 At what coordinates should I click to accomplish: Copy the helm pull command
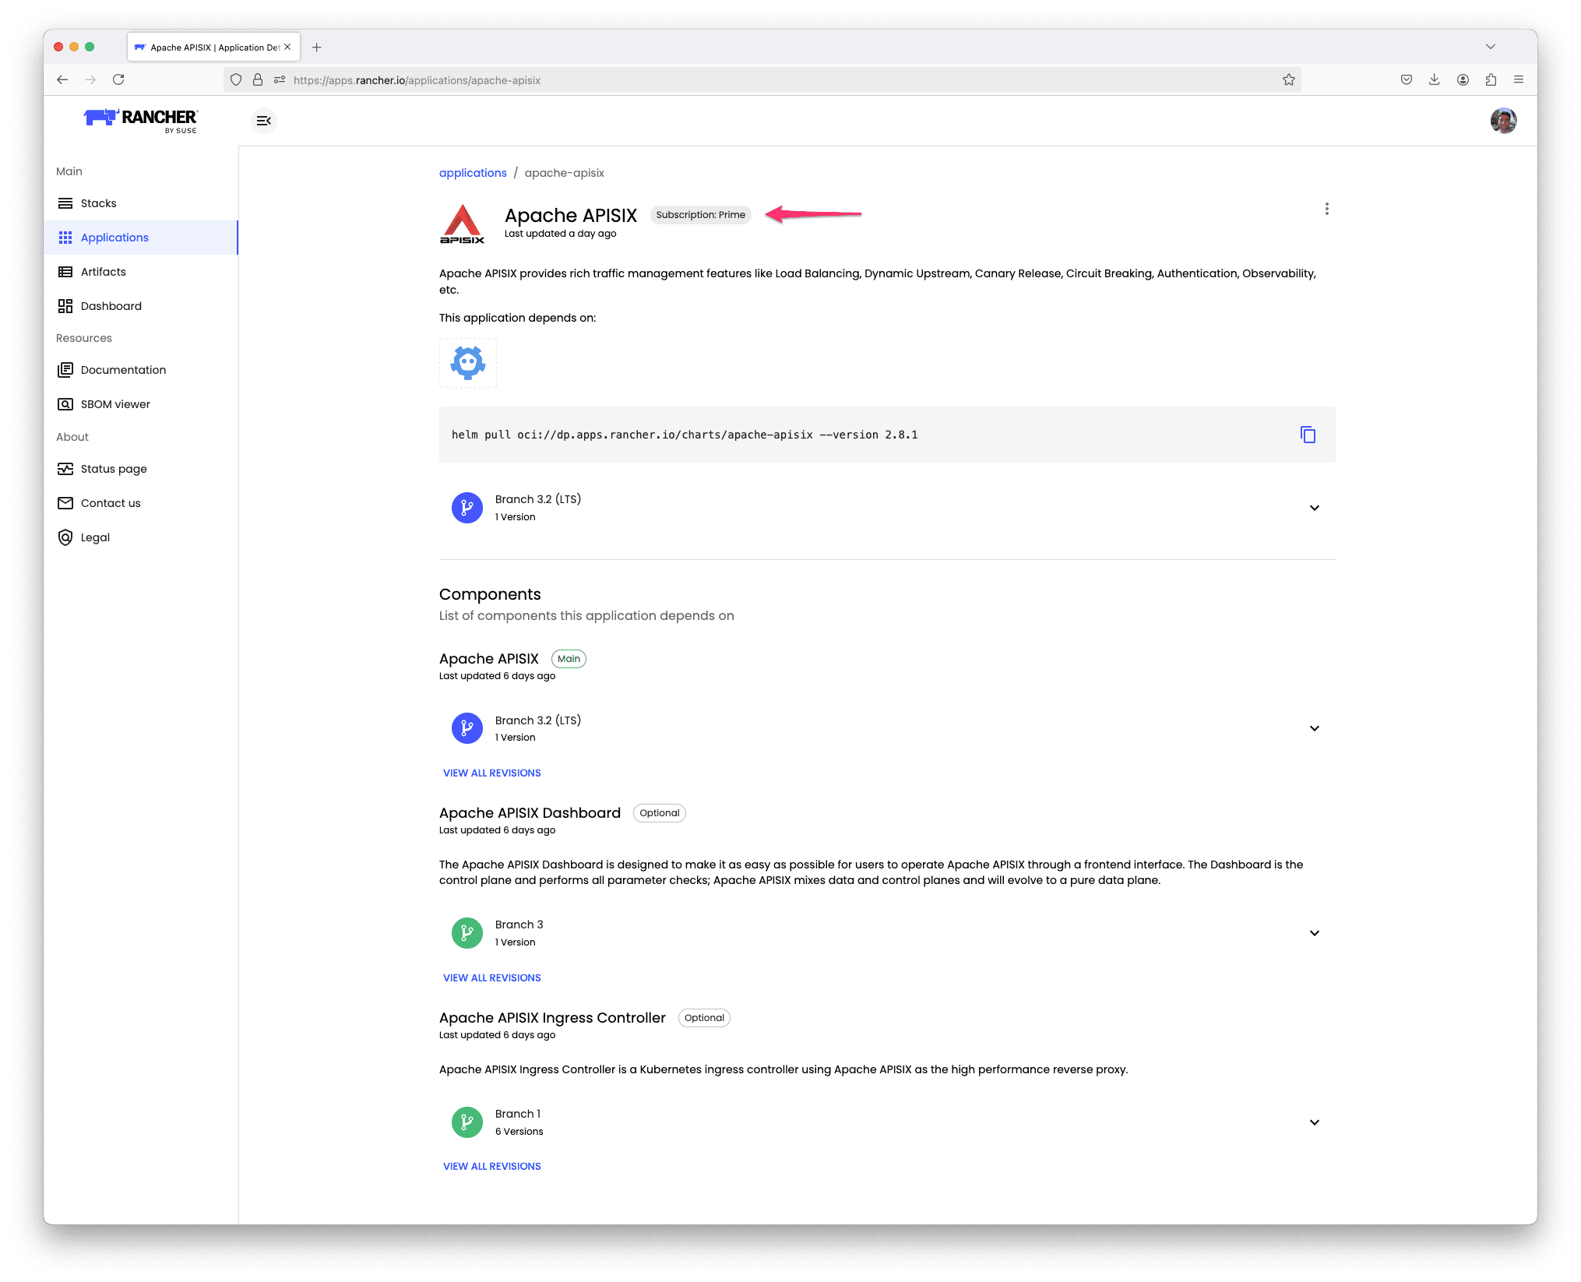coord(1308,434)
